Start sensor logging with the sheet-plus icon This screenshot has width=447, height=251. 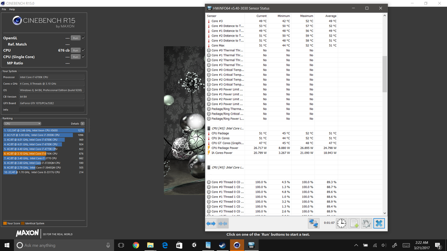point(354,224)
